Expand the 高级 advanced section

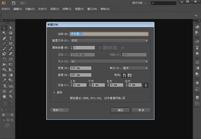point(54,93)
